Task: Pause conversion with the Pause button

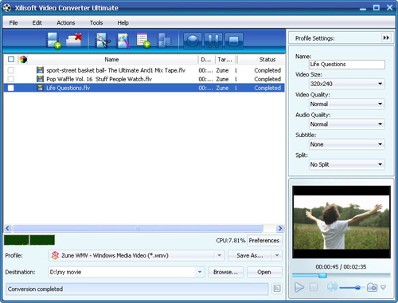Action: pyautogui.click(x=213, y=41)
